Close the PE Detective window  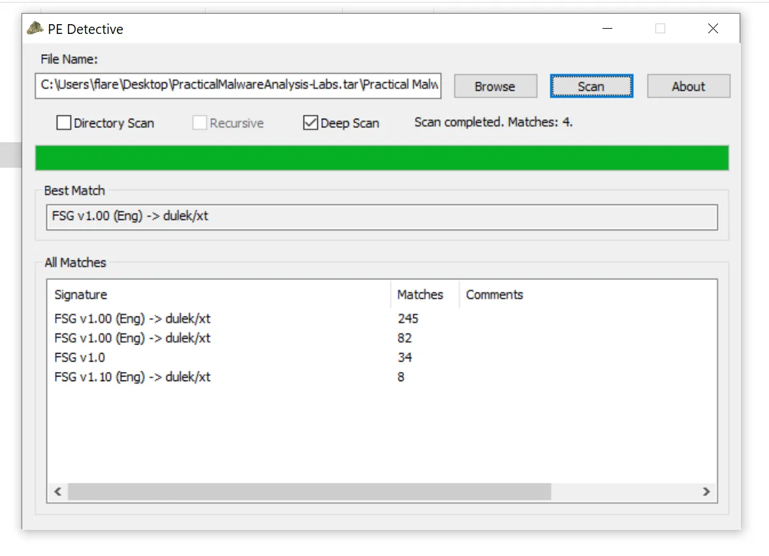pyautogui.click(x=713, y=29)
